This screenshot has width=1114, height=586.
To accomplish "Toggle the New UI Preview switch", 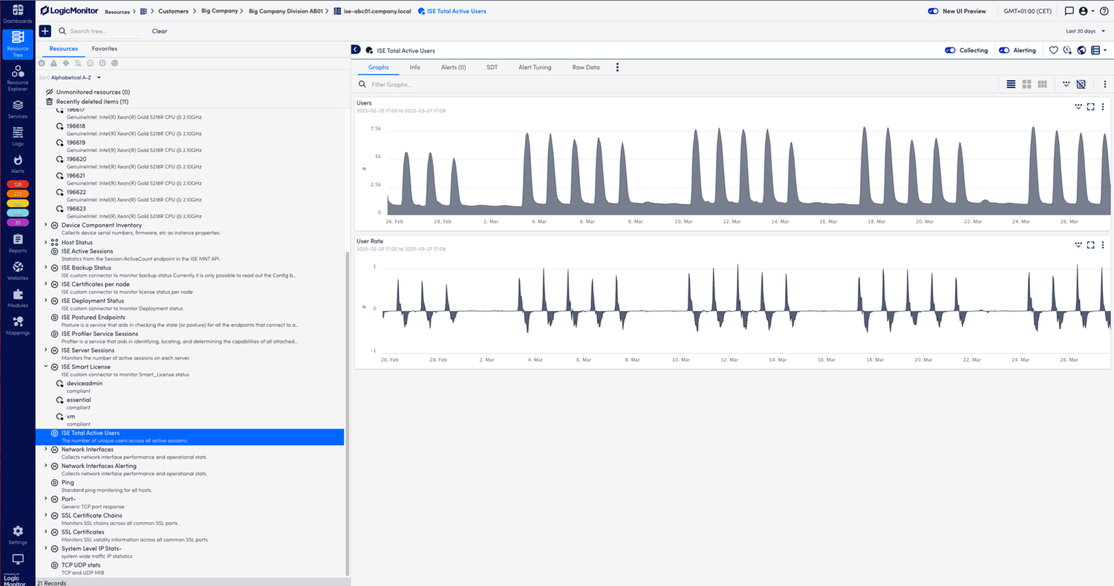I will tap(934, 11).
